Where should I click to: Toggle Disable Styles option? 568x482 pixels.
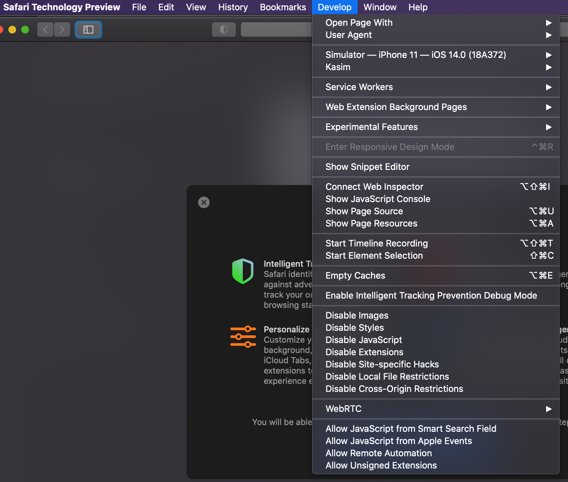point(436,328)
